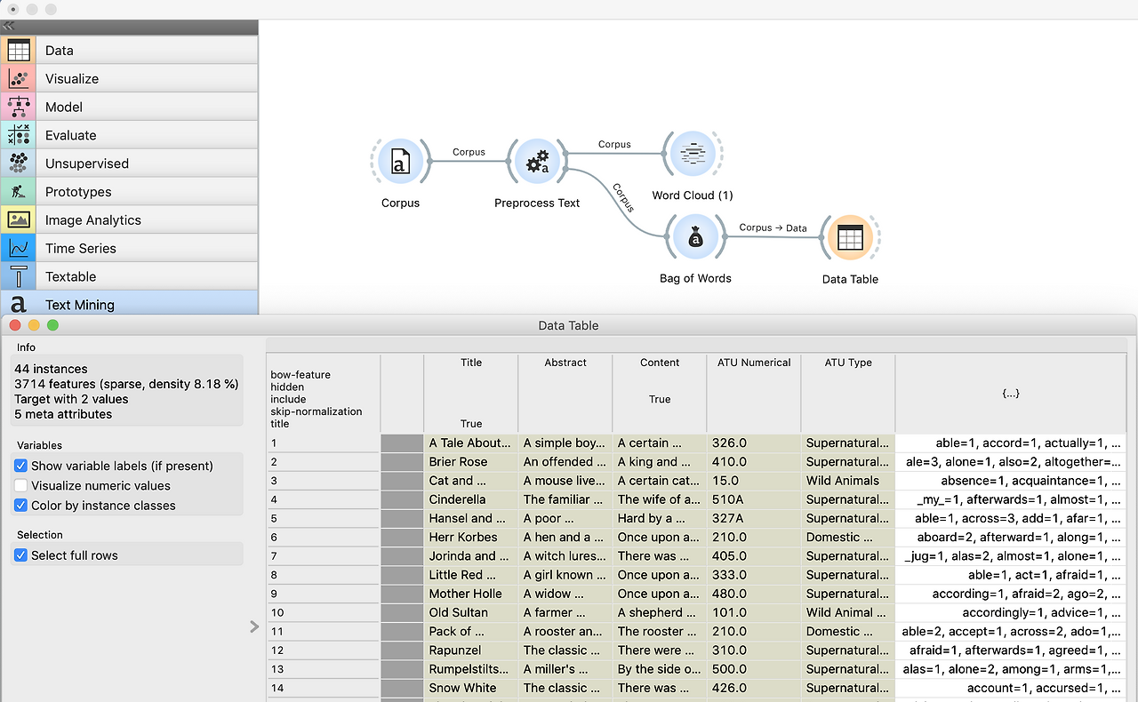The width and height of the screenshot is (1138, 702).
Task: Click the Herr Korbes title cell
Action: (x=471, y=537)
